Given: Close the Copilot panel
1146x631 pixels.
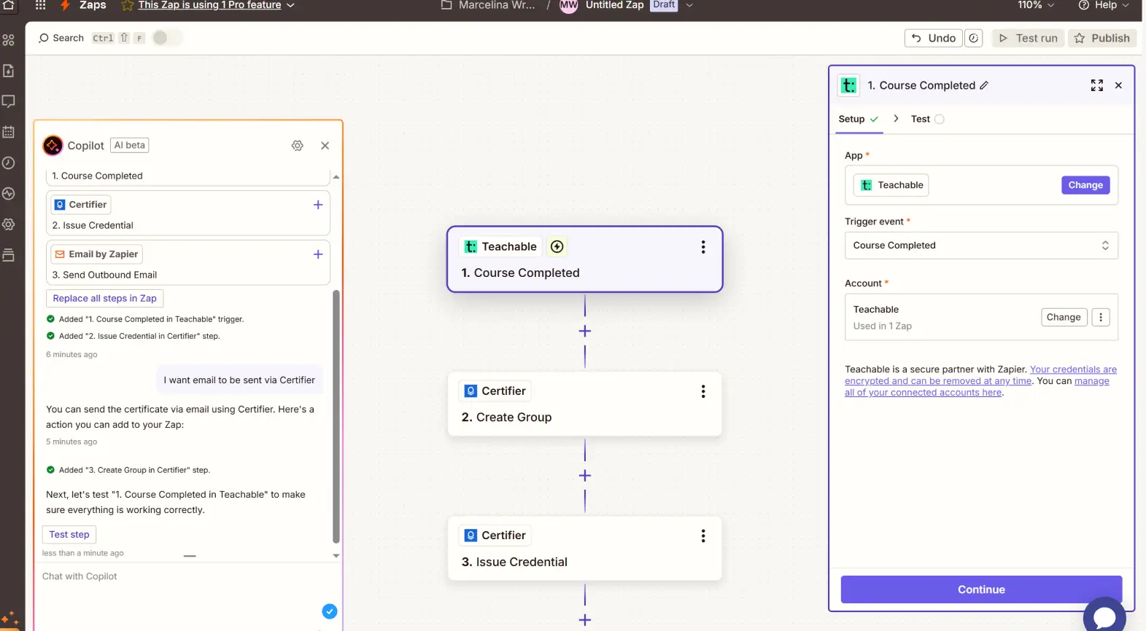Looking at the screenshot, I should (x=325, y=146).
